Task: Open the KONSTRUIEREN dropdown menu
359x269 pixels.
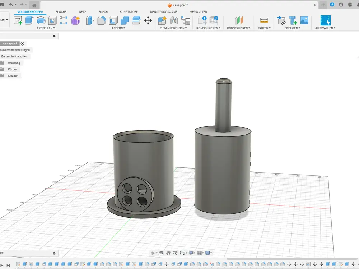Action: tap(239, 28)
